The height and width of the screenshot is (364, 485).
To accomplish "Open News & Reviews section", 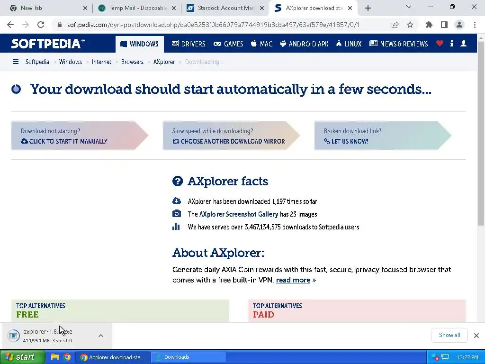I will point(399,44).
